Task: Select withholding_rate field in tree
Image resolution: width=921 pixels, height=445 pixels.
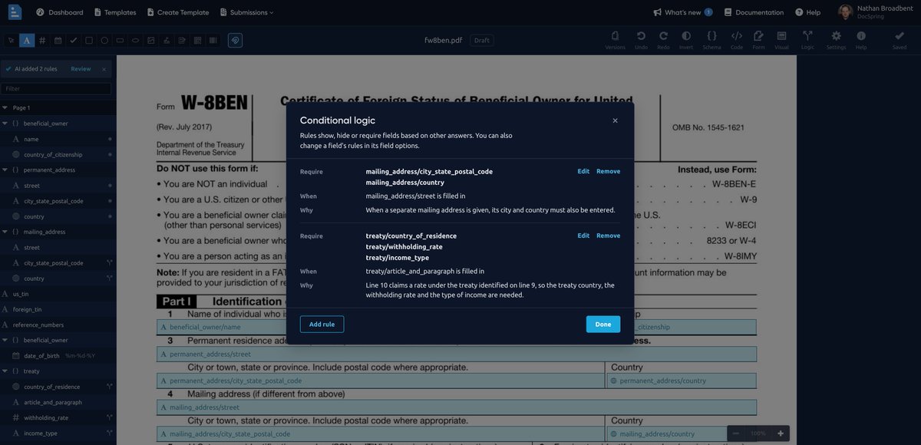Action: pyautogui.click(x=58, y=417)
